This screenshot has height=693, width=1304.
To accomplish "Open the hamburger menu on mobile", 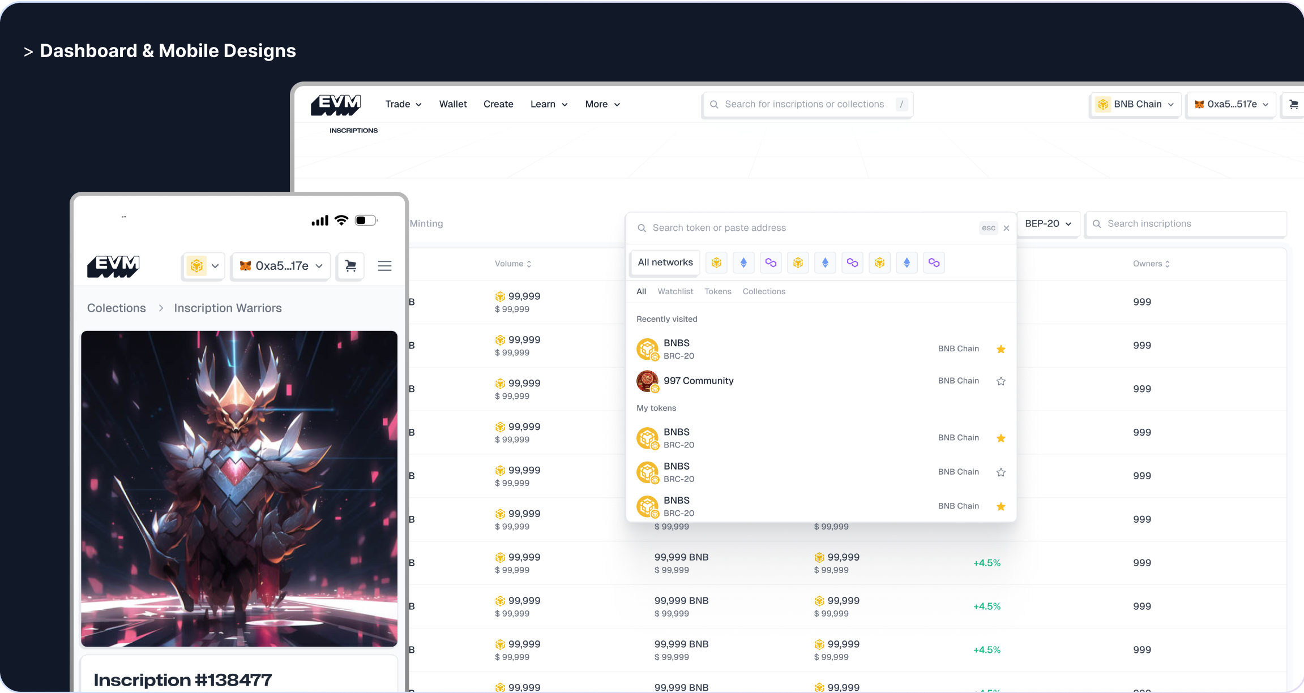I will 384,266.
